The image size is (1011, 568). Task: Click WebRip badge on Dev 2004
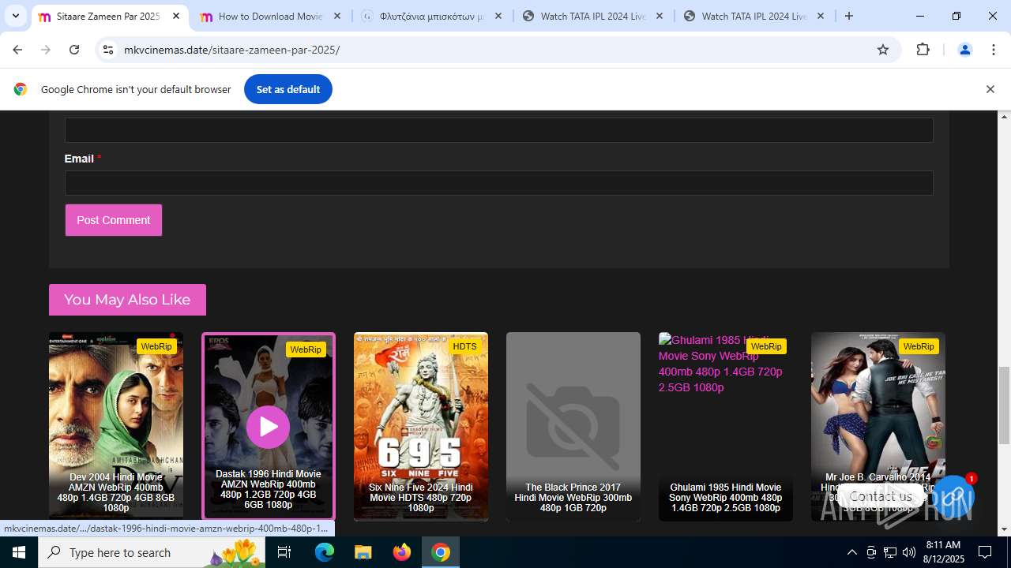click(156, 346)
